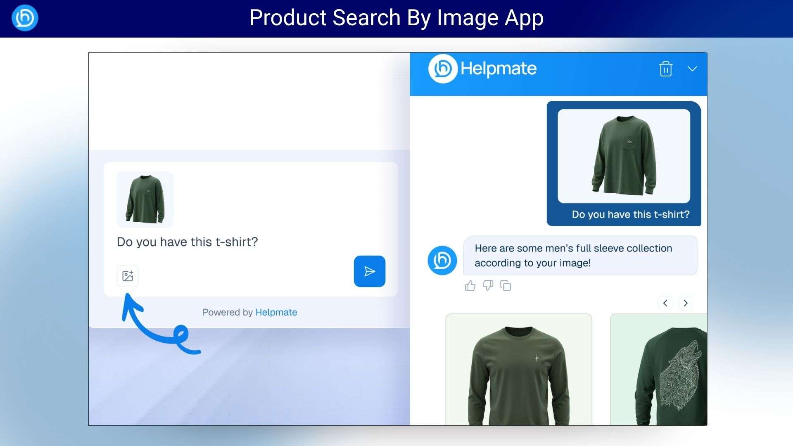Click the bot avatar beside the reply
793x446 pixels.
tap(442, 260)
